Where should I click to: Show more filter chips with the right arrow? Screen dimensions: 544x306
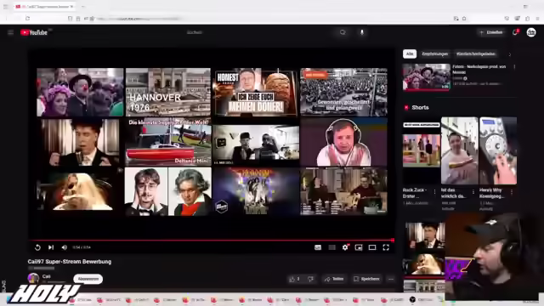(510, 54)
